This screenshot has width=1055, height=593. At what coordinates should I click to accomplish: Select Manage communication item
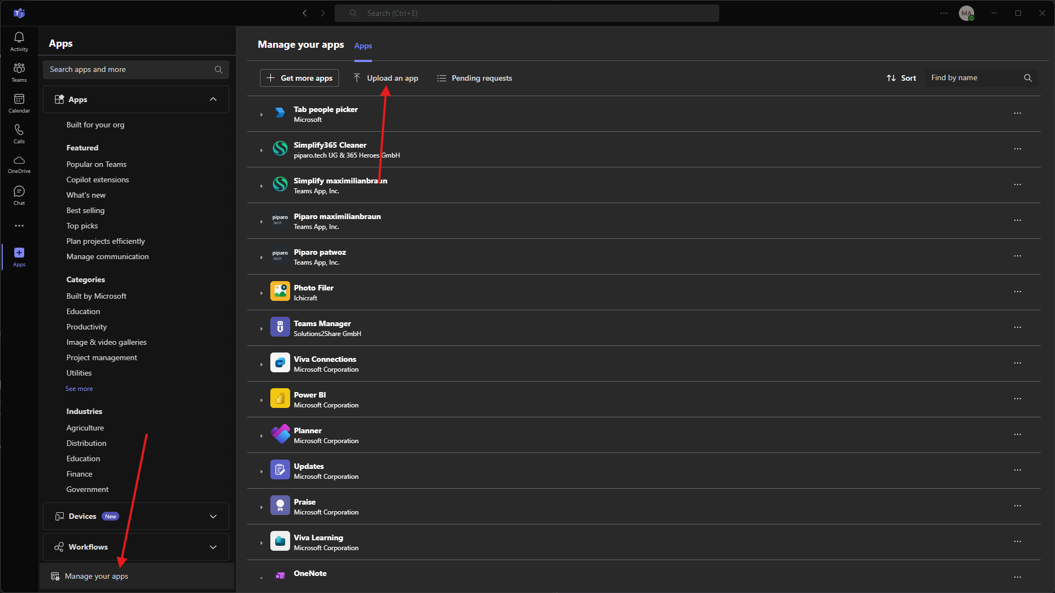click(x=108, y=257)
